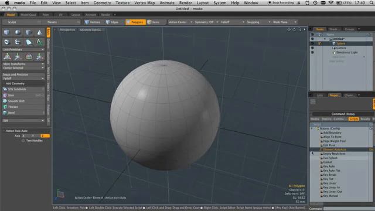Open the Snapping dropdown

pos(258,22)
